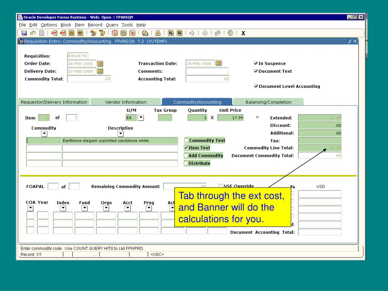Switch to the Vendor Information tab
Viewport: 388px width, 291px height.
[x=126, y=102]
